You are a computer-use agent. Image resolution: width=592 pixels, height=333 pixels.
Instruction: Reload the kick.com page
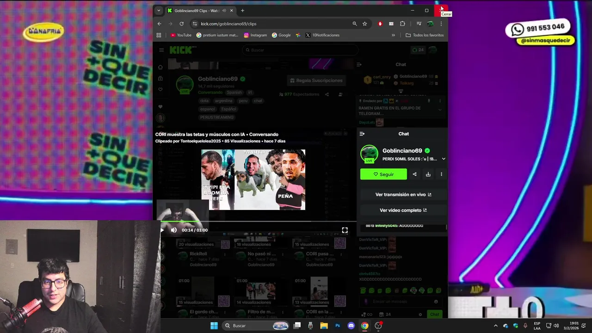click(181, 24)
